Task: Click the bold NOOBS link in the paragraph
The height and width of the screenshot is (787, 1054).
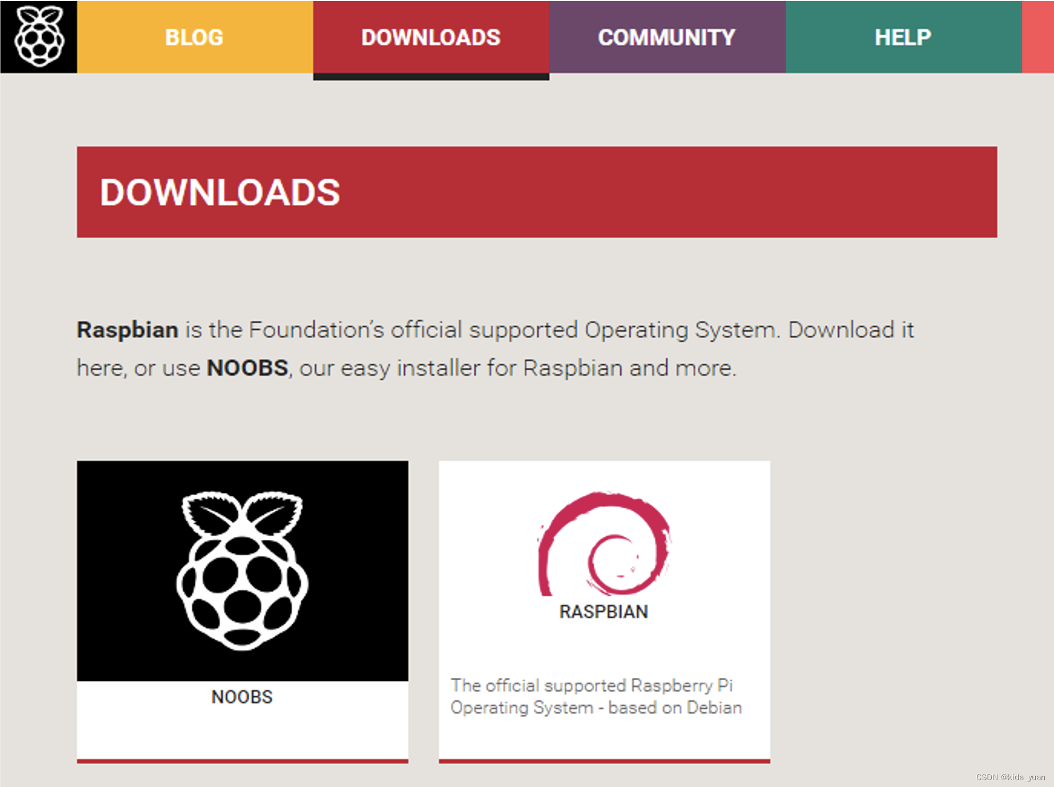Action: pos(247,368)
